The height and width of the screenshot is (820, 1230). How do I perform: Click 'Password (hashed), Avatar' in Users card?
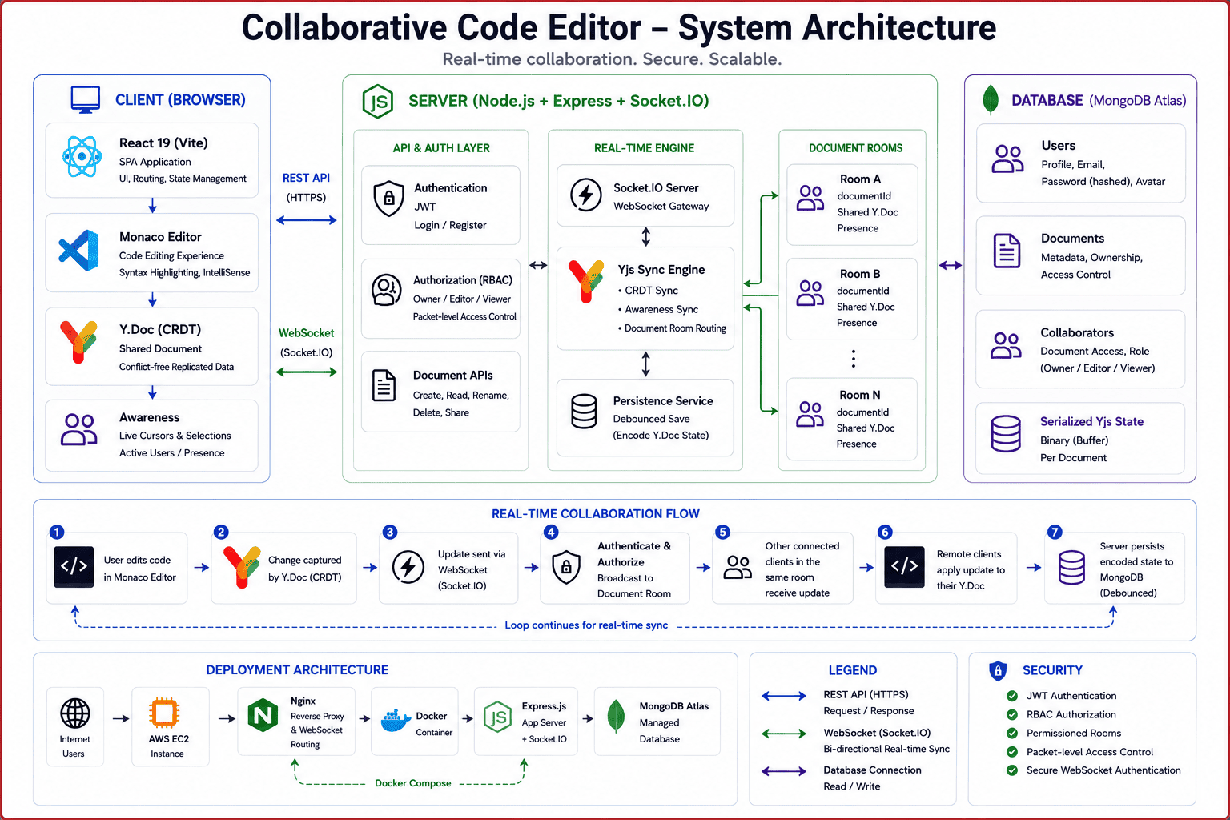pos(1103,182)
